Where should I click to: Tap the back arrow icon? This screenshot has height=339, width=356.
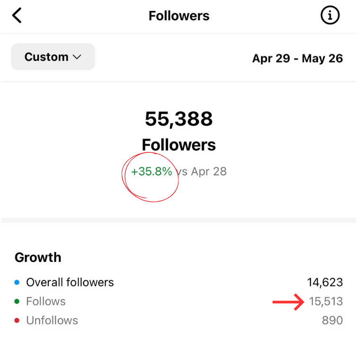click(17, 16)
